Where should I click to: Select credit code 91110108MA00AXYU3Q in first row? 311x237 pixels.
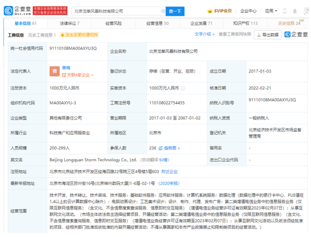pyautogui.click(x=73, y=48)
